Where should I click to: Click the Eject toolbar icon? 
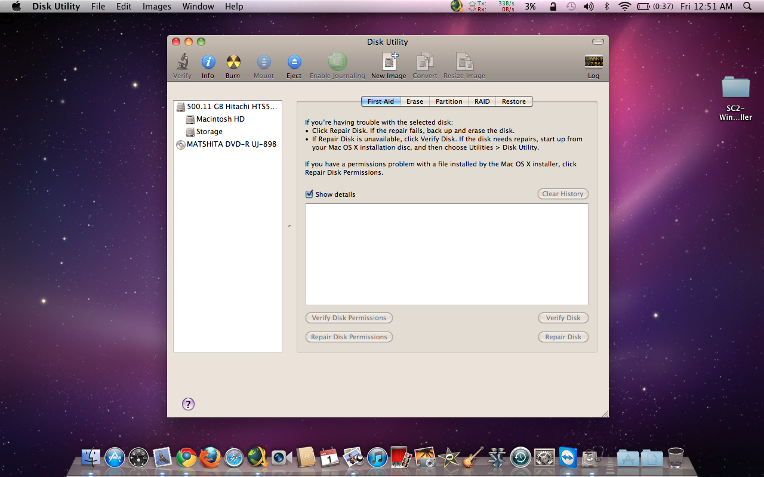(x=294, y=66)
